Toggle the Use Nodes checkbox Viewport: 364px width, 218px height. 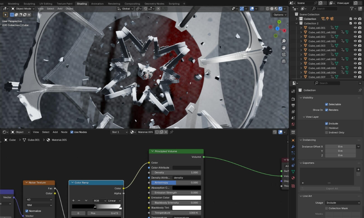click(x=72, y=132)
